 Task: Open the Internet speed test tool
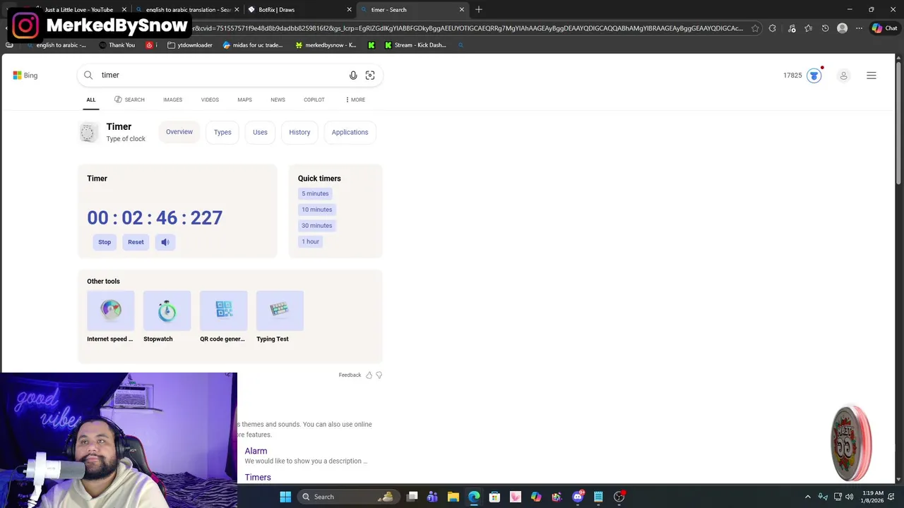coord(110,317)
